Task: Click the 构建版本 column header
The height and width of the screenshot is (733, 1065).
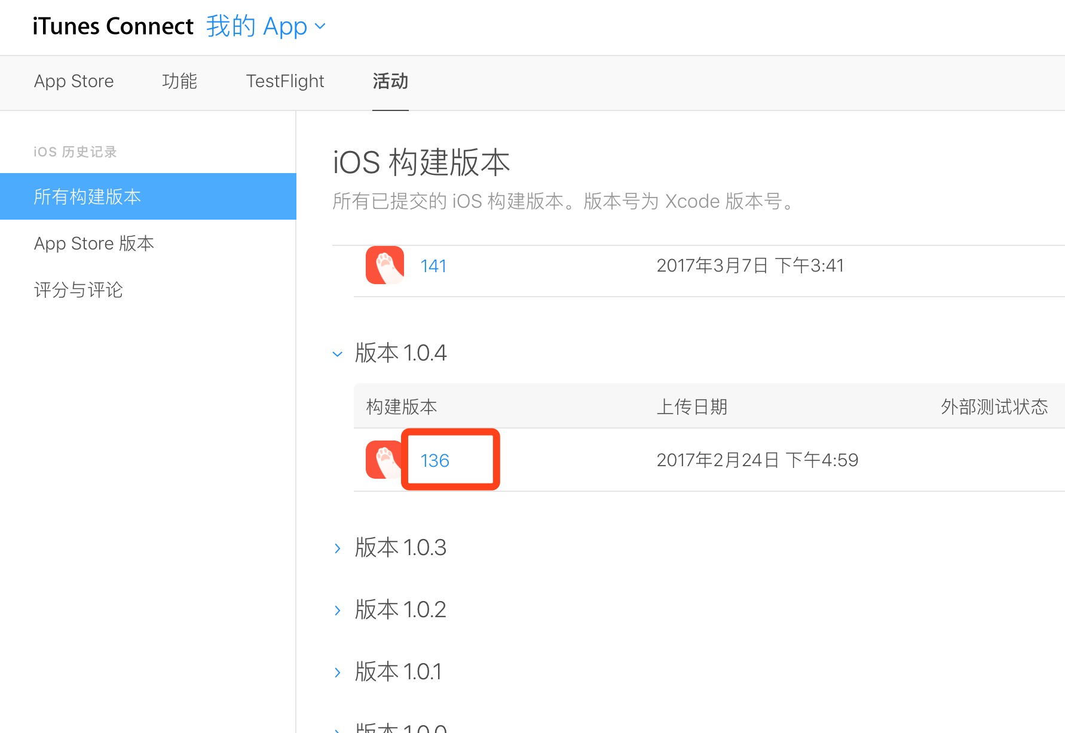Action: tap(402, 406)
